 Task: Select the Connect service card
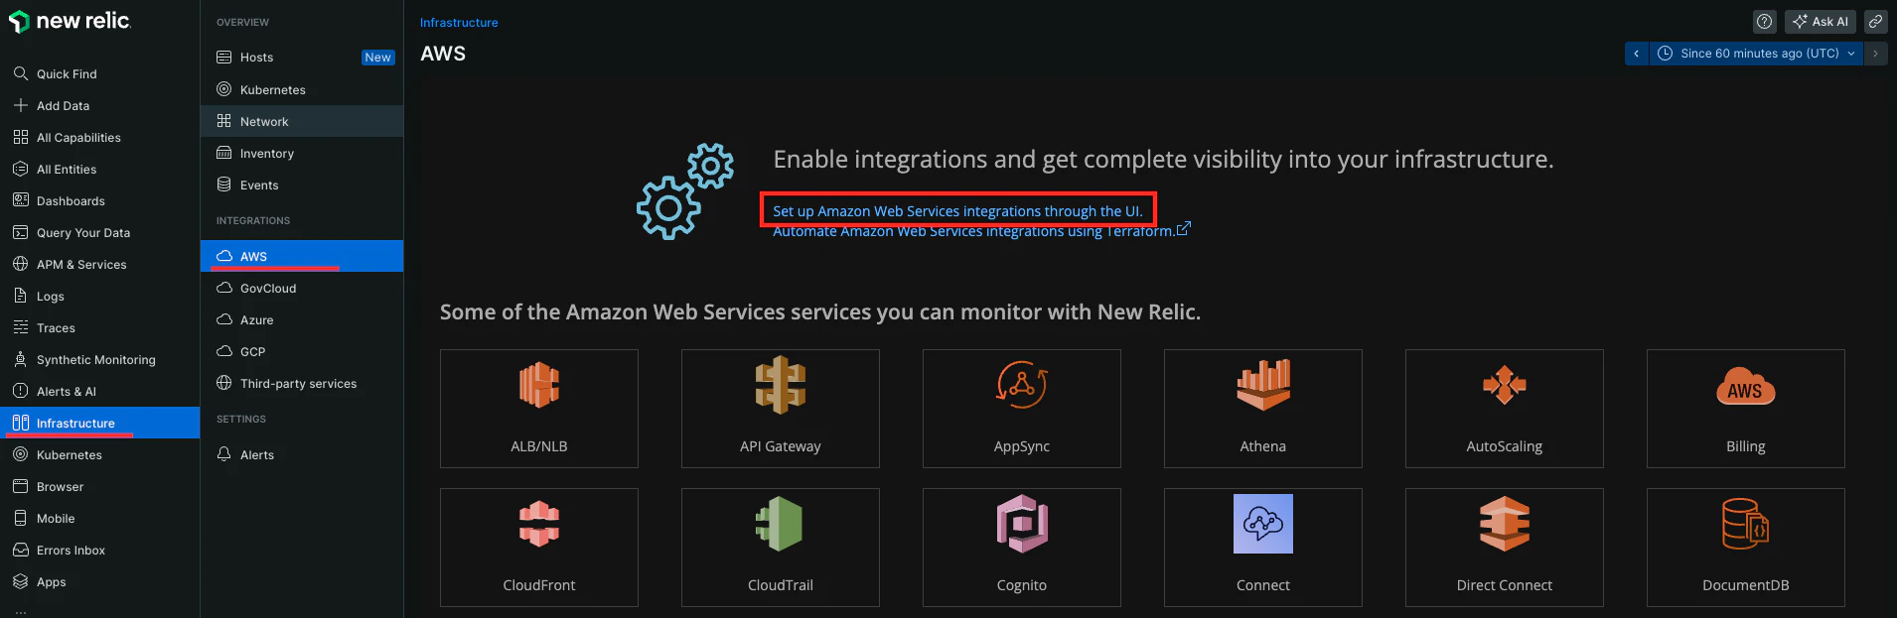pyautogui.click(x=1263, y=548)
